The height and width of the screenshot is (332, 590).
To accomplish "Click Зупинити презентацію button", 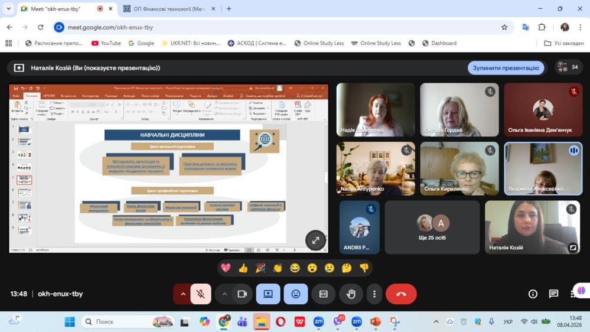I will pos(506,68).
